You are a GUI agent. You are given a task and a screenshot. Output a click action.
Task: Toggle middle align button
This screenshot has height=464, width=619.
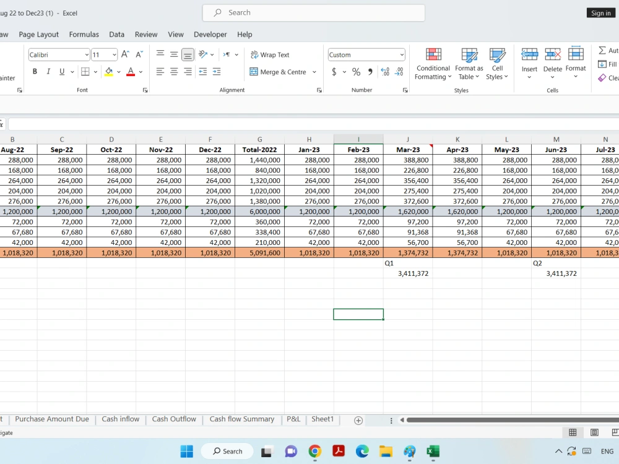(x=174, y=55)
